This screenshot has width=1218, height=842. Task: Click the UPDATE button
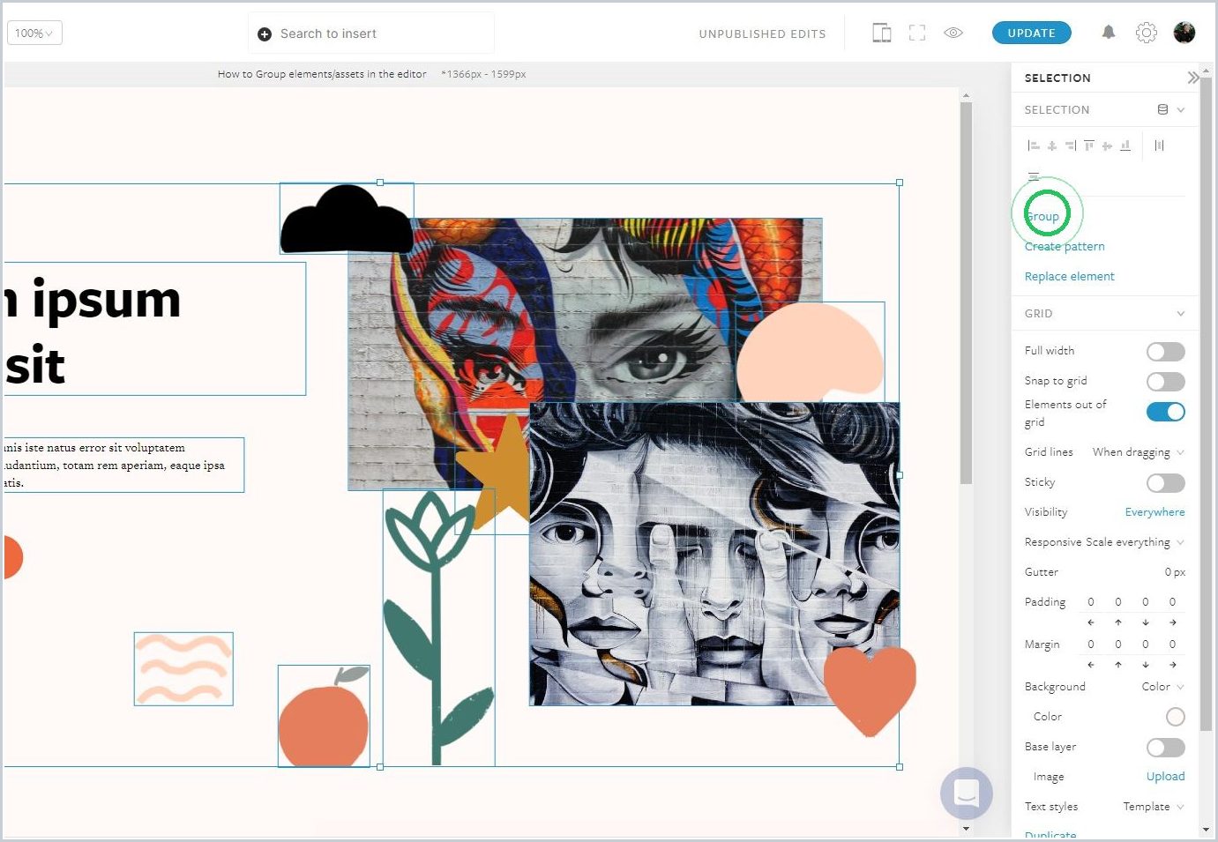point(1032,33)
